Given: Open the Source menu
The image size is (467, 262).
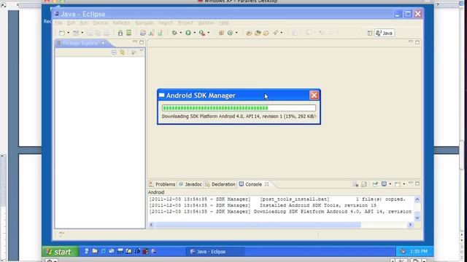Looking at the screenshot, I should click(x=101, y=23).
